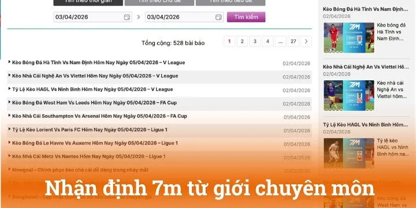Select current page 1 in pagination
The image size is (416, 208).
coord(229,42)
